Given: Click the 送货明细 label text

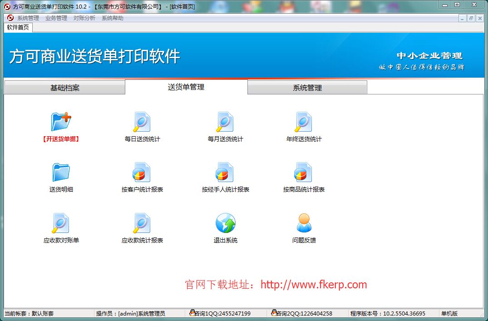Looking at the screenshot, I should [61, 189].
